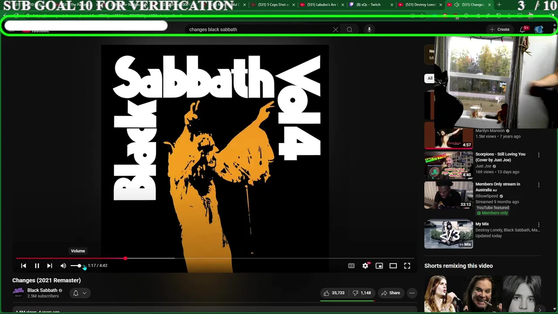
Task: Open the account avatar menu
Action: [539, 30]
